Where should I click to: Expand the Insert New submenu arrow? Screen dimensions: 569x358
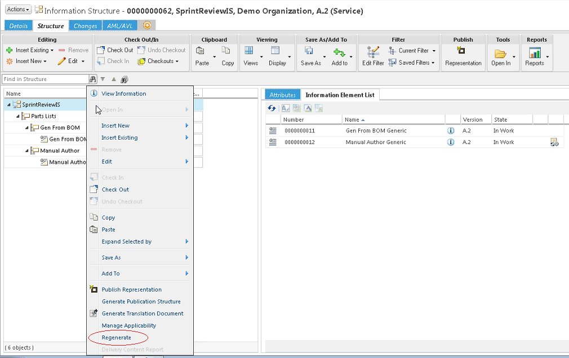click(x=187, y=126)
